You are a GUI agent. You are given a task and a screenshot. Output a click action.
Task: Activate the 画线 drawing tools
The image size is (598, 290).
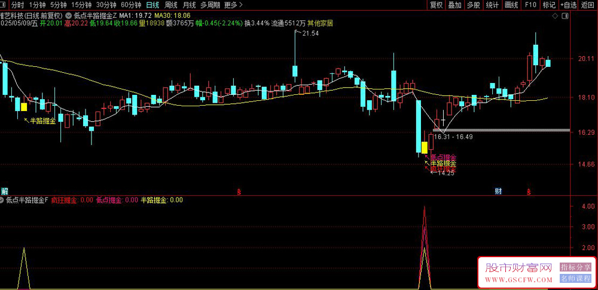(511, 5)
